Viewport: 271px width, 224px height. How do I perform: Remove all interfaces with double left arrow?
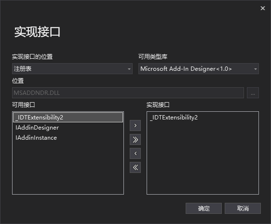point(135,167)
